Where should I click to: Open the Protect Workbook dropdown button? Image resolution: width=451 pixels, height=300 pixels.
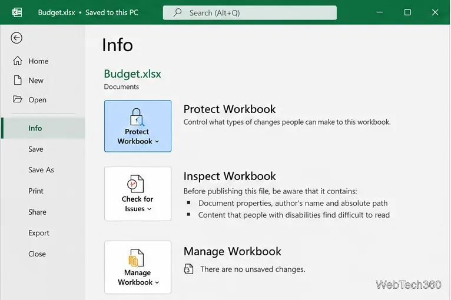tap(138, 126)
